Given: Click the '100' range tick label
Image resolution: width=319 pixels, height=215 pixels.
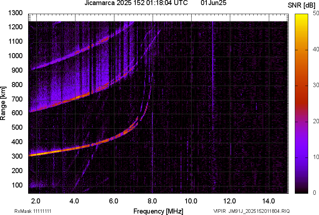Looking at the screenshot, I should tap(17, 185).
